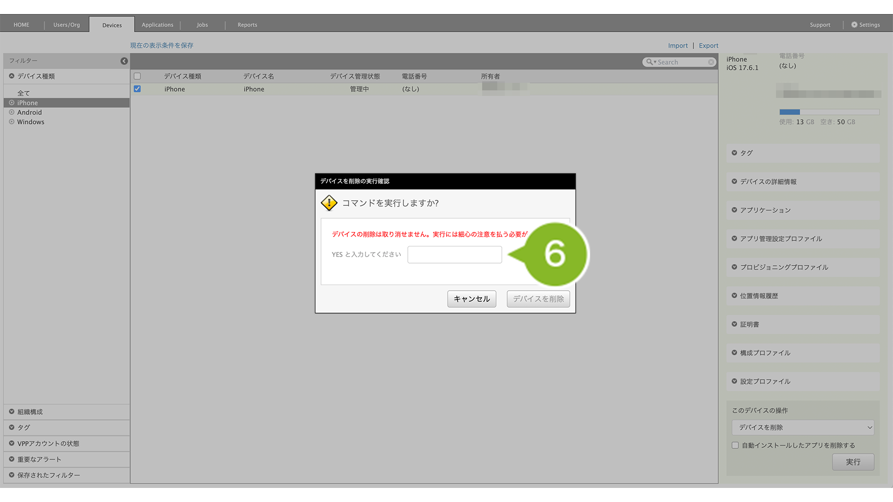Open the デバイスを削除 operation dropdown
The image size is (893, 502).
(803, 428)
